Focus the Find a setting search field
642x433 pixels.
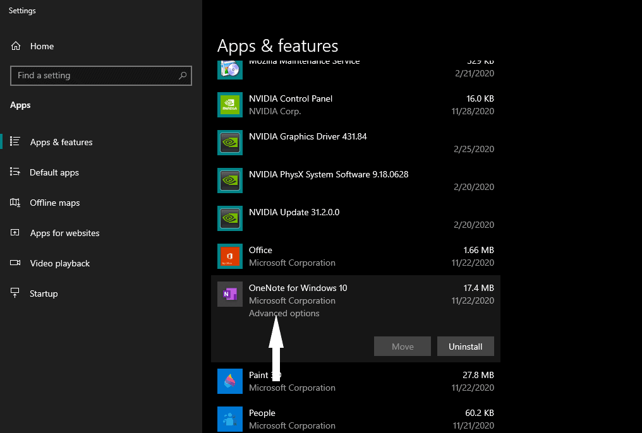coord(100,76)
